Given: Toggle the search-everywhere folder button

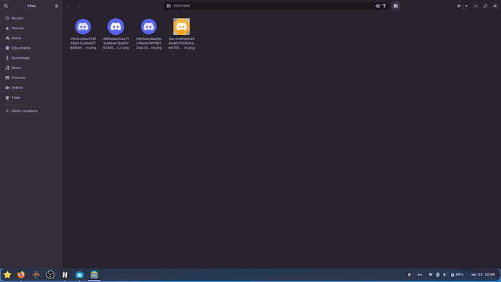Looking at the screenshot, I should (x=396, y=6).
